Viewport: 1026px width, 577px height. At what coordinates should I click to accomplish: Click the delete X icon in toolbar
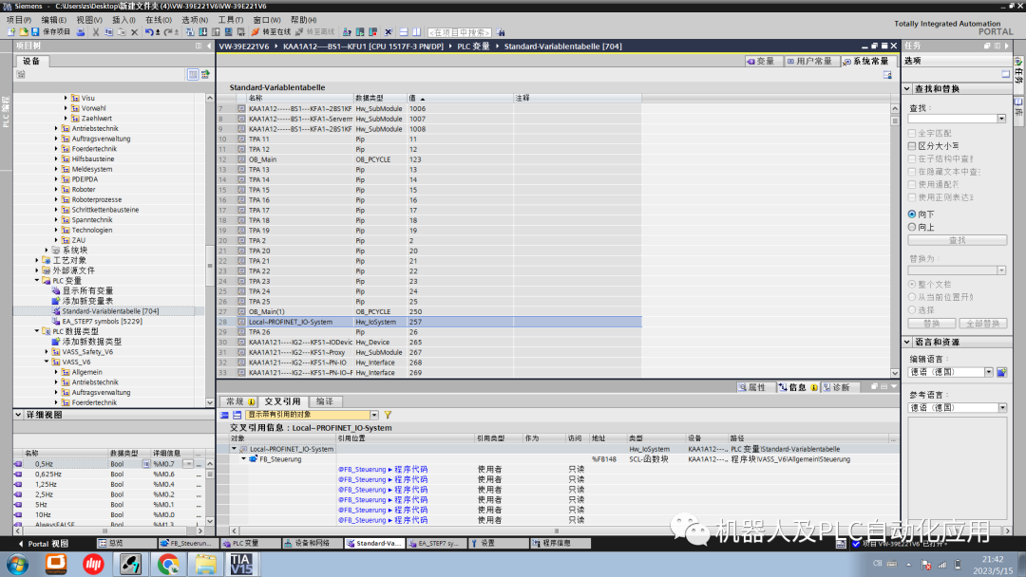(134, 32)
